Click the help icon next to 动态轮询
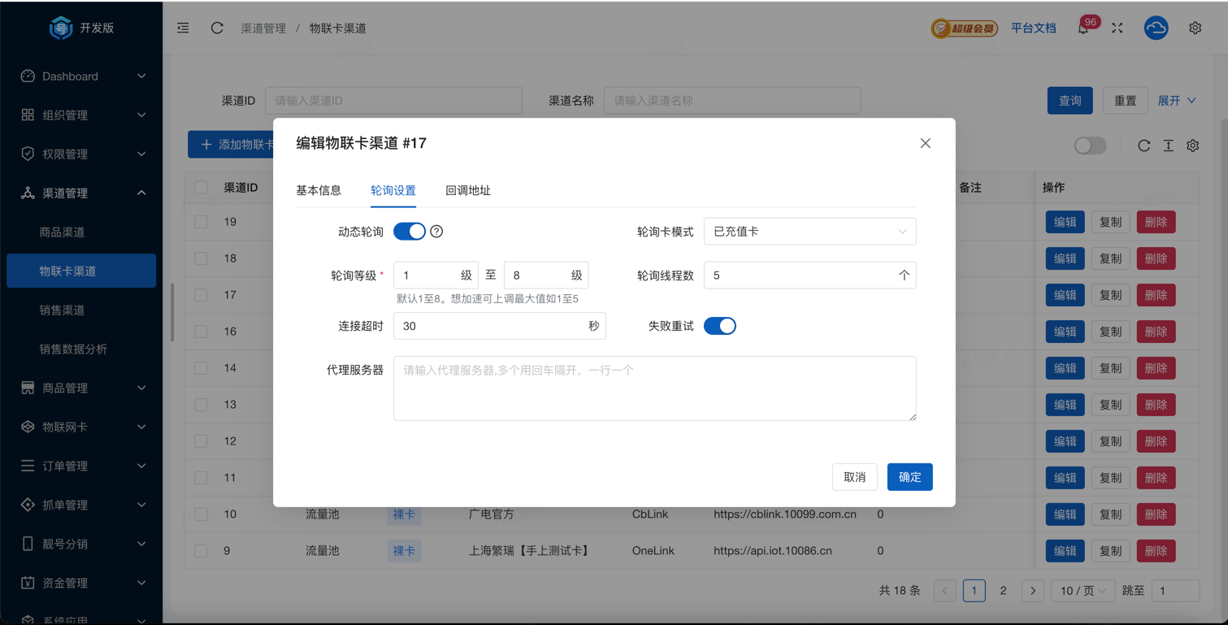1228x625 pixels. pyautogui.click(x=436, y=232)
